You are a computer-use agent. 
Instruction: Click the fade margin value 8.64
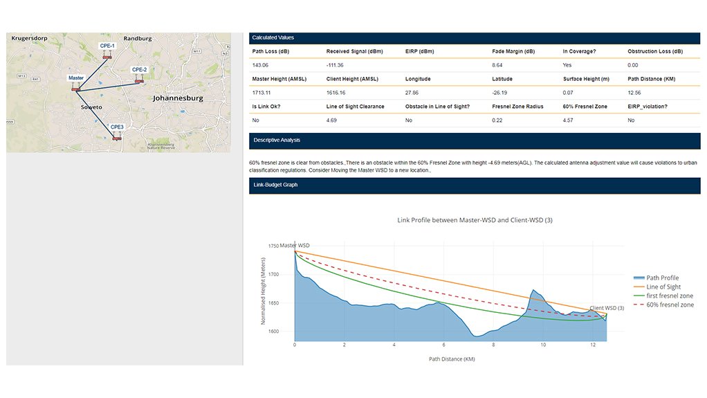click(497, 66)
